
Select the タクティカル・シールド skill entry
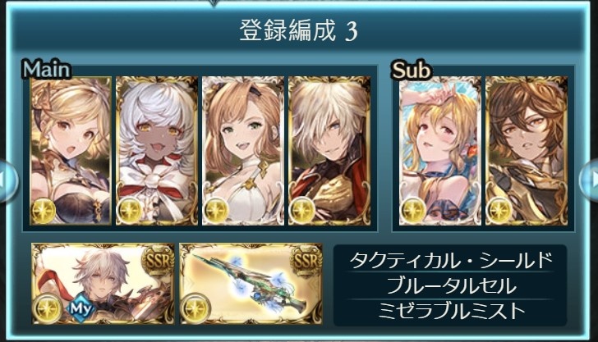pos(450,260)
